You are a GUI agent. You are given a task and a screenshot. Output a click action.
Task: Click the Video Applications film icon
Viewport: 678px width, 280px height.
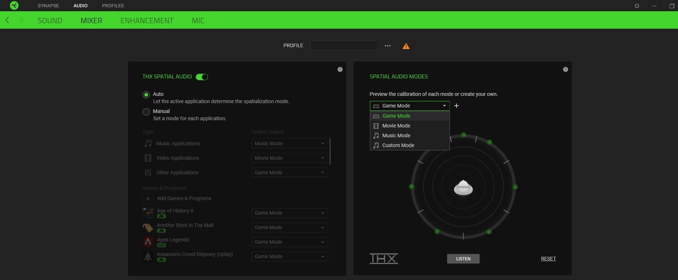148,158
